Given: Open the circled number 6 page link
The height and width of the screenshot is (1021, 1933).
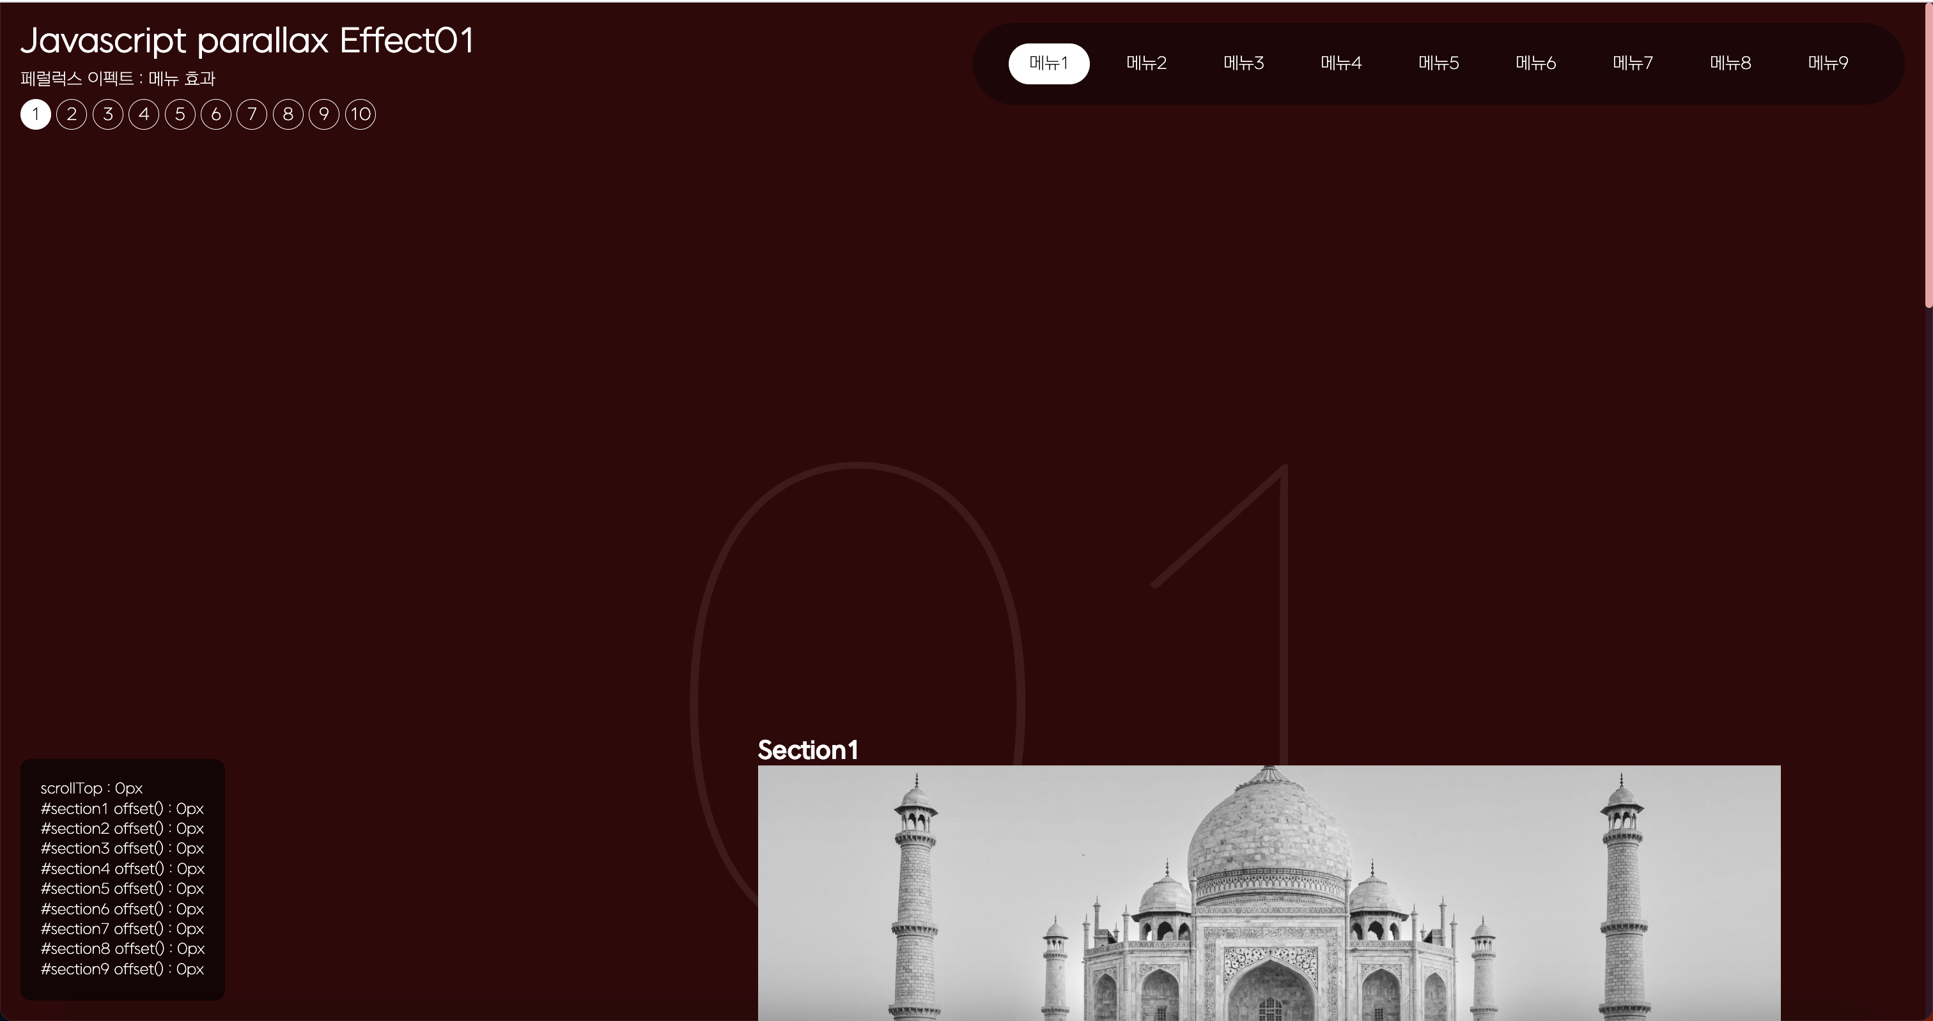Looking at the screenshot, I should (x=216, y=114).
